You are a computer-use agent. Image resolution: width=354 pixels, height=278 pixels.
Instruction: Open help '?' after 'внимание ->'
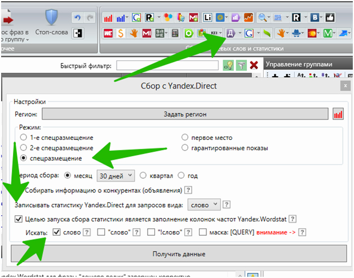point(302,232)
